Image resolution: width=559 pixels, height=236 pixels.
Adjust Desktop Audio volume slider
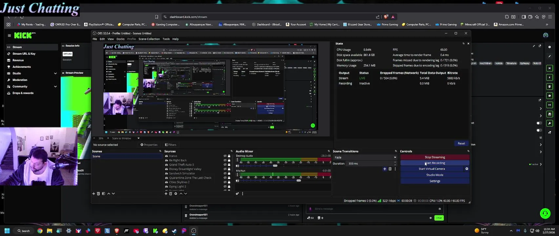tap(275, 166)
